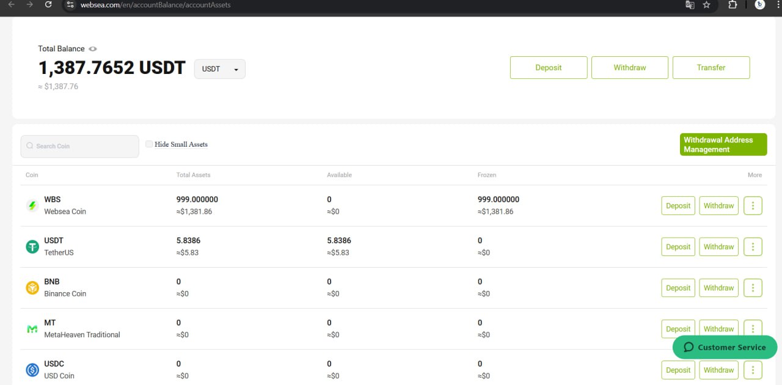Go forward using the browser forward arrow
This screenshot has height=385, width=782.
[x=29, y=4]
